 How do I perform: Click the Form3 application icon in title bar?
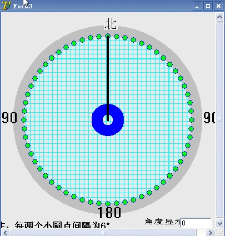pyautogui.click(x=7, y=6)
